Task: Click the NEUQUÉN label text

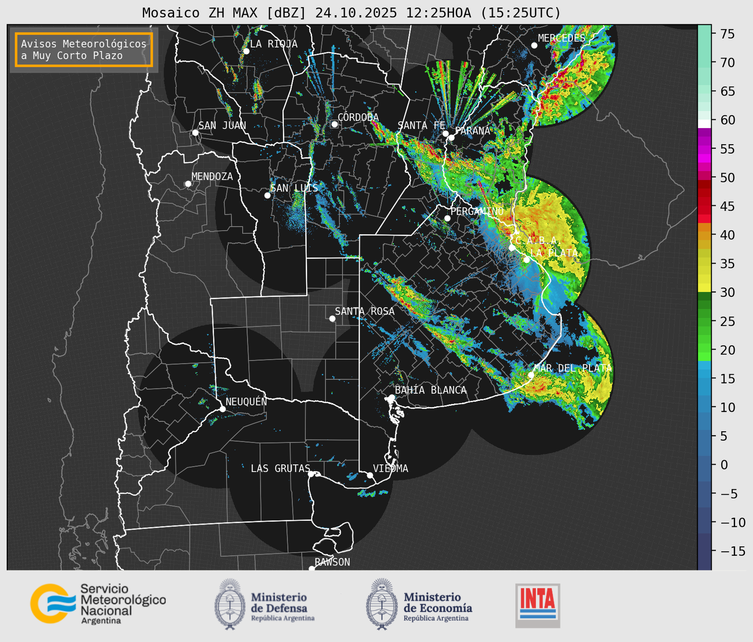Action: pos(246,401)
